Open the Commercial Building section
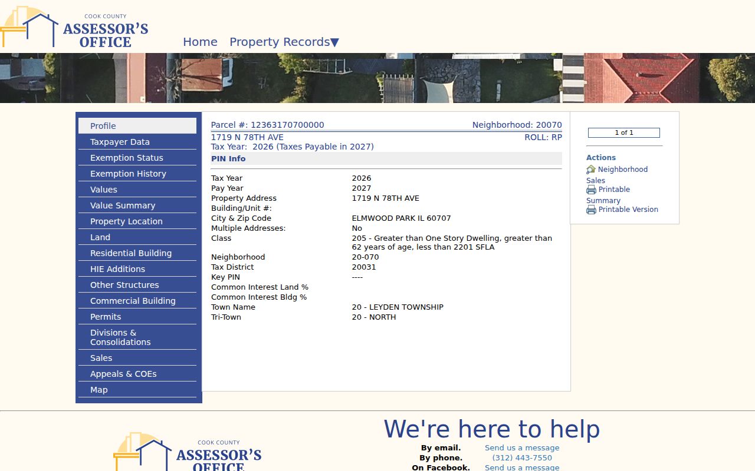The width and height of the screenshot is (755, 471). (137, 301)
